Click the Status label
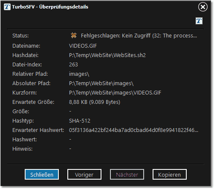The height and width of the screenshot is (189, 214). (20, 36)
